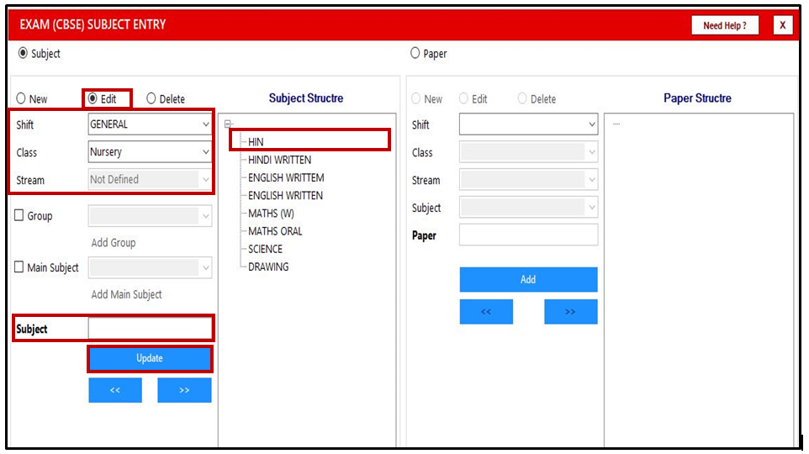This screenshot has width=809, height=454.
Task: Open the Shift dropdown showing GENERAL
Action: click(150, 124)
